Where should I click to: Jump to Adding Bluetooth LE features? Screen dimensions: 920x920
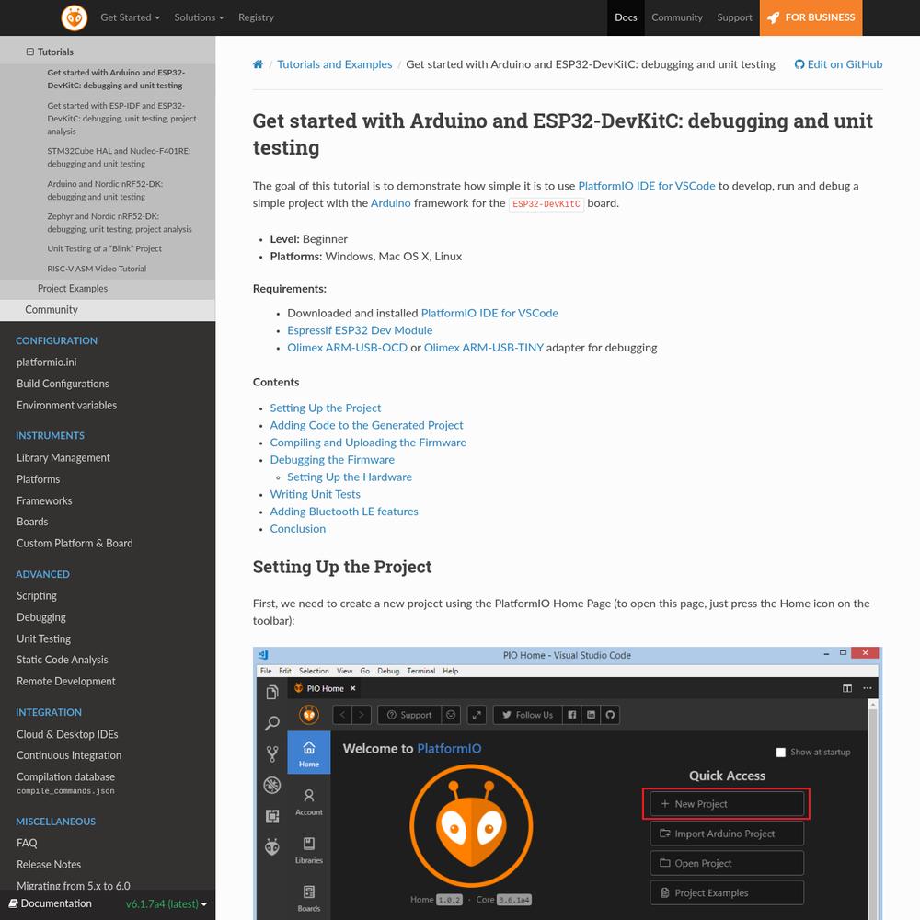point(344,512)
